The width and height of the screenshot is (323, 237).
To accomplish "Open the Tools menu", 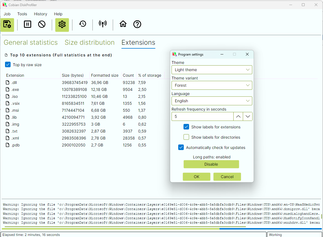I will tap(22, 14).
